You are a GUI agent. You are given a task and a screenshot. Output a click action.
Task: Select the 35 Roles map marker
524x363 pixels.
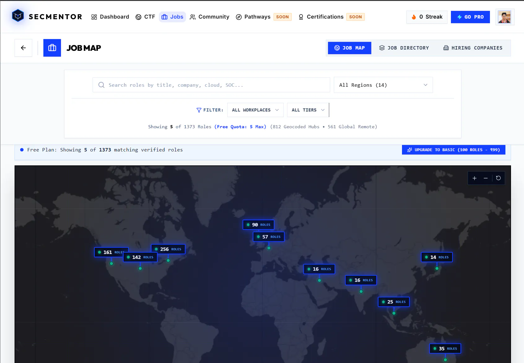click(x=445, y=348)
